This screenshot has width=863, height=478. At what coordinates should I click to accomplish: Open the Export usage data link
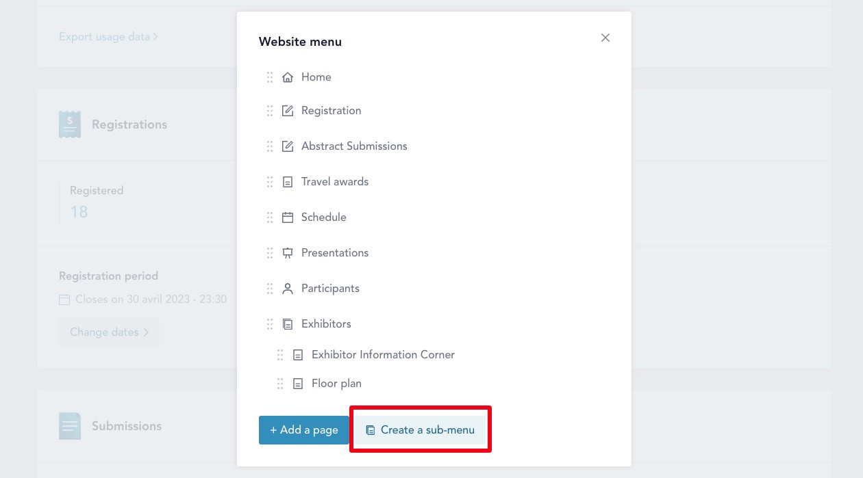click(x=108, y=37)
